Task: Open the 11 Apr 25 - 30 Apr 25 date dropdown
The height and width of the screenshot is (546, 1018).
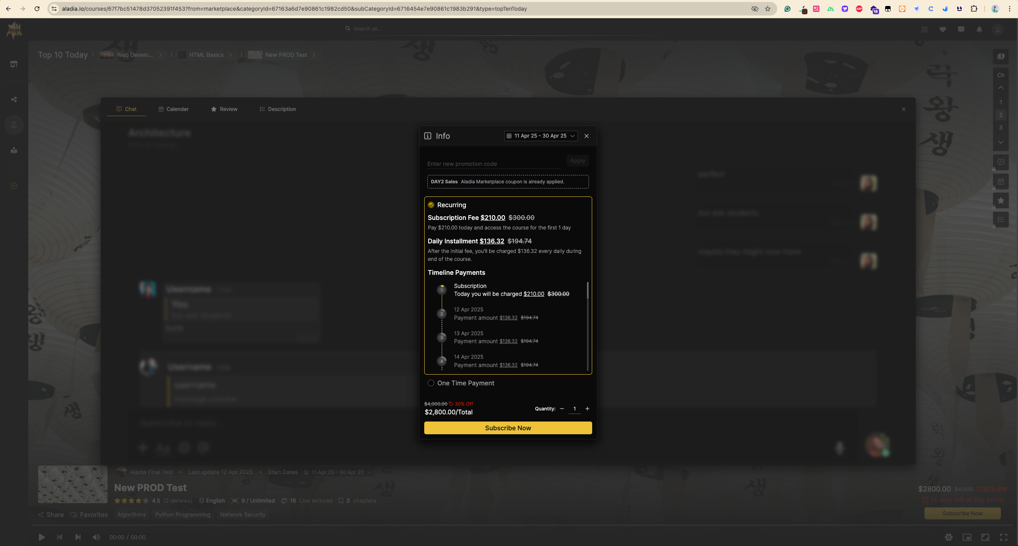Action: [x=541, y=136]
